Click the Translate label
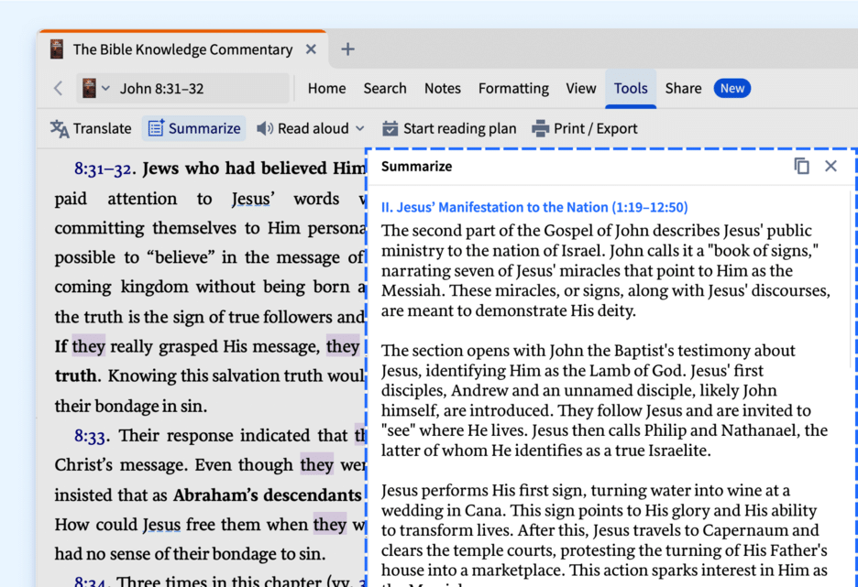This screenshot has height=587, width=858. click(103, 128)
